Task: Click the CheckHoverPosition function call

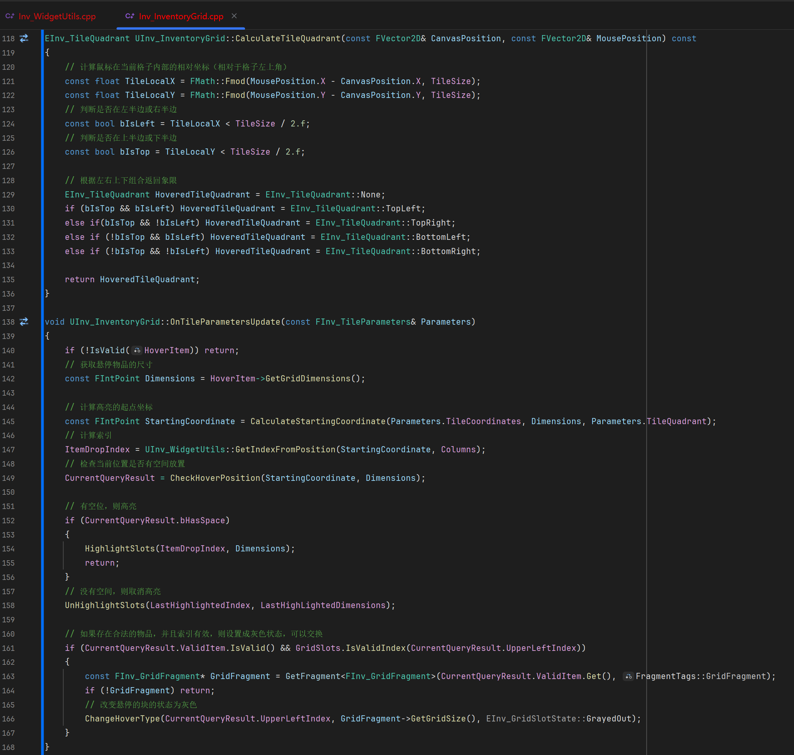Action: point(215,478)
